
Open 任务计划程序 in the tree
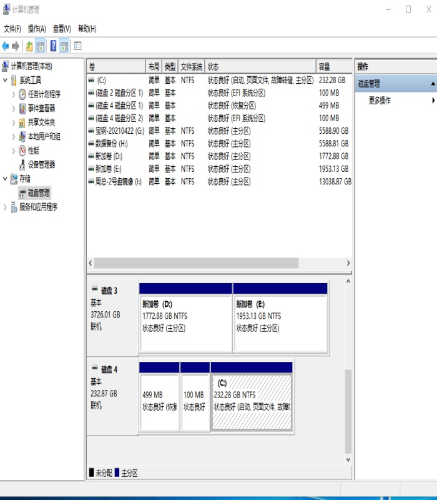pyautogui.click(x=44, y=94)
